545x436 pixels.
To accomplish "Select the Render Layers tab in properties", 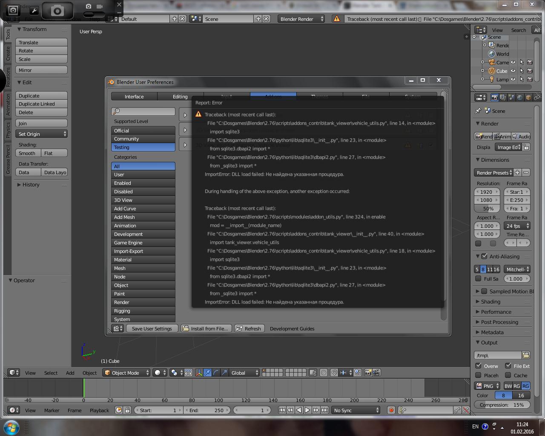I will (503, 98).
